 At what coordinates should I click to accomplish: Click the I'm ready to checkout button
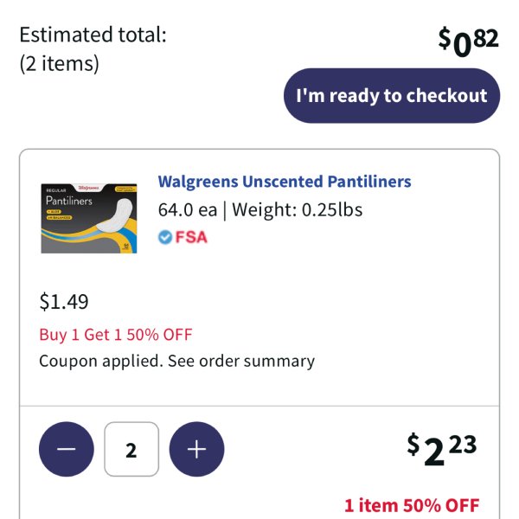pyautogui.click(x=392, y=96)
